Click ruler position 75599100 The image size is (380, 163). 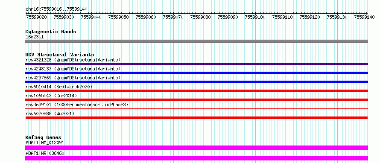pyautogui.click(x=255, y=17)
